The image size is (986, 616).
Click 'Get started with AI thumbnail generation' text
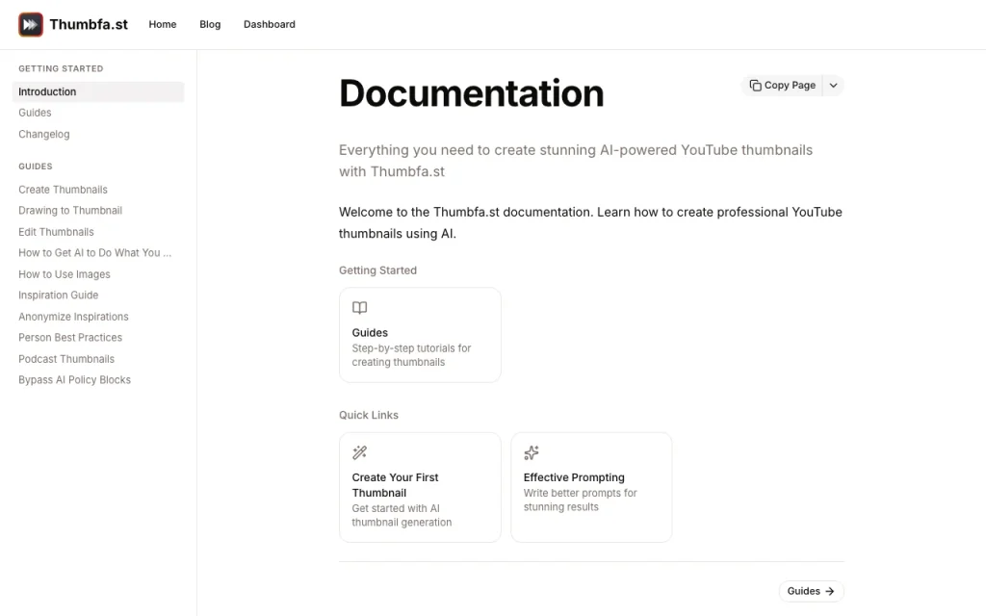[402, 516]
